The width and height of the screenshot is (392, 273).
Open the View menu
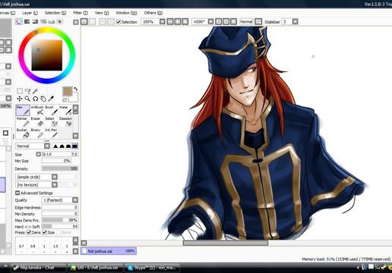102,13
